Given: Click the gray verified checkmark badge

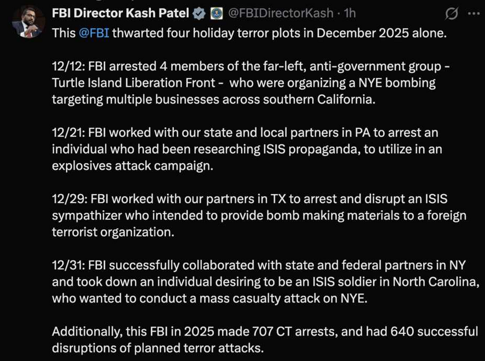Looking at the screenshot, I should [x=198, y=13].
